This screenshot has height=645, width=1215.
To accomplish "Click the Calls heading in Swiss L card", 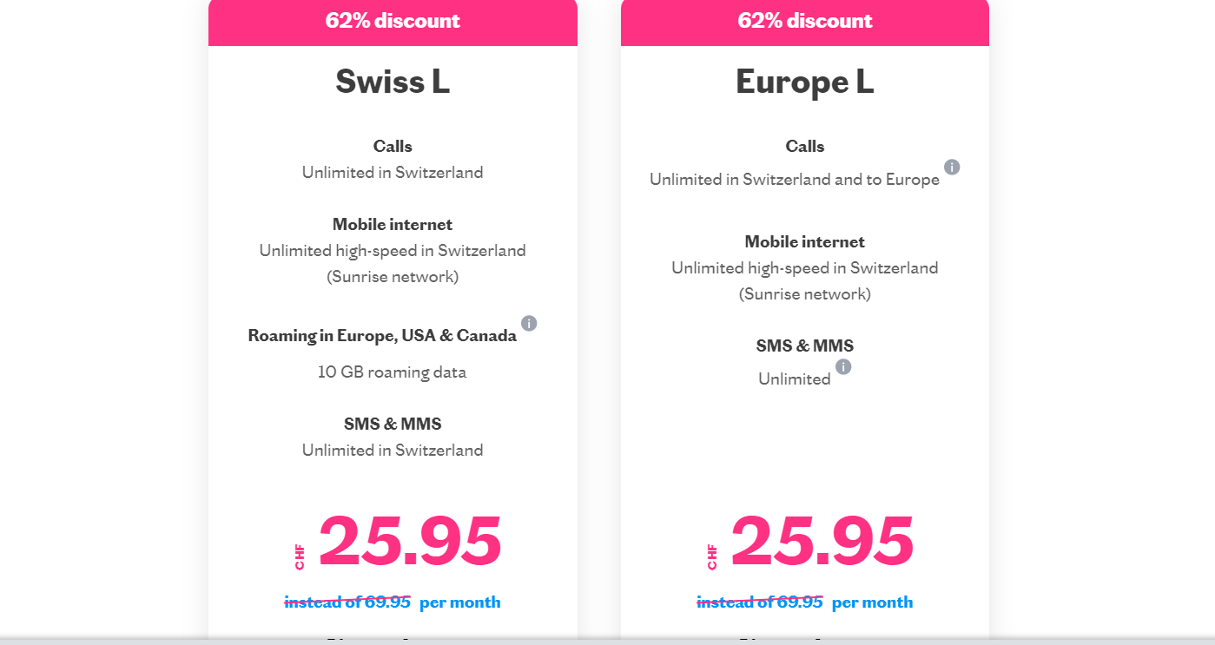I will coord(393,146).
